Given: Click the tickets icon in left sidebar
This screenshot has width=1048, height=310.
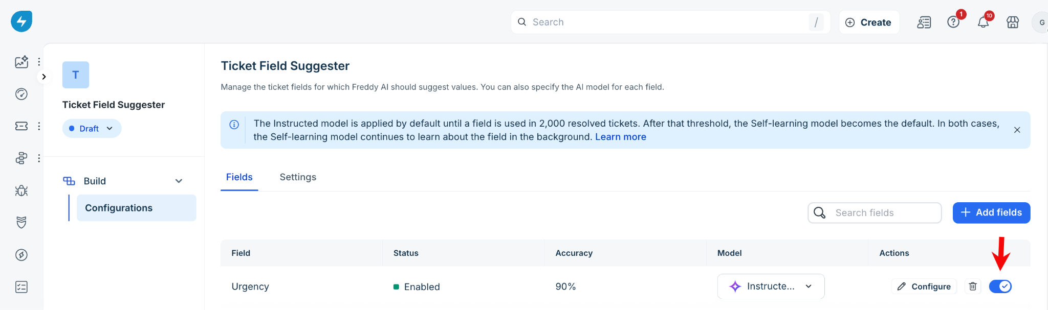Looking at the screenshot, I should pyautogui.click(x=21, y=126).
